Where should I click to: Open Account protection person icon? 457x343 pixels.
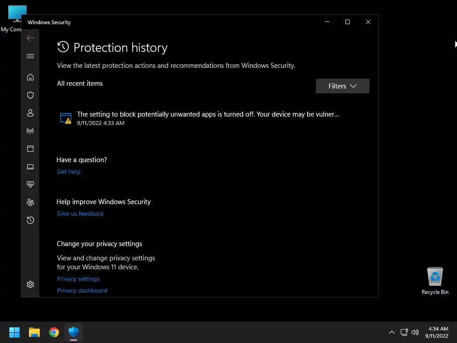coord(30,113)
